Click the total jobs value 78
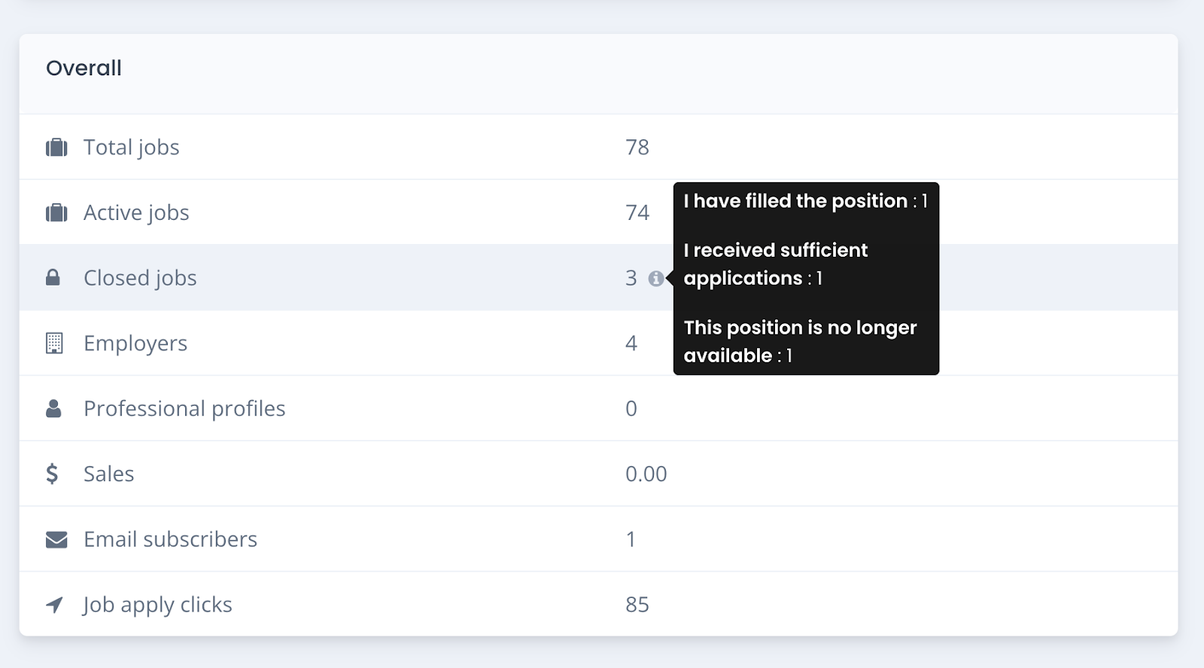Screen dimensions: 1204x668 (x=637, y=148)
